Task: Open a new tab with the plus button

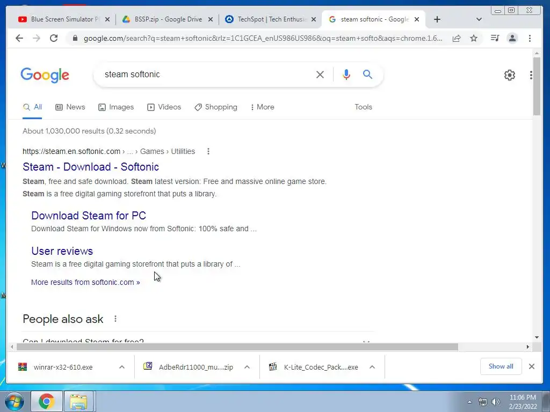Action: (x=437, y=19)
